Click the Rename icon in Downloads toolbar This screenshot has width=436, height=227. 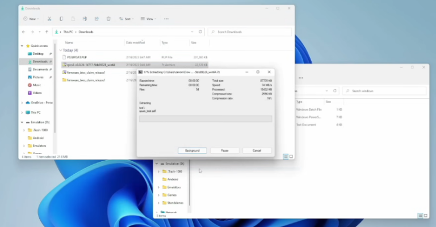85,19
